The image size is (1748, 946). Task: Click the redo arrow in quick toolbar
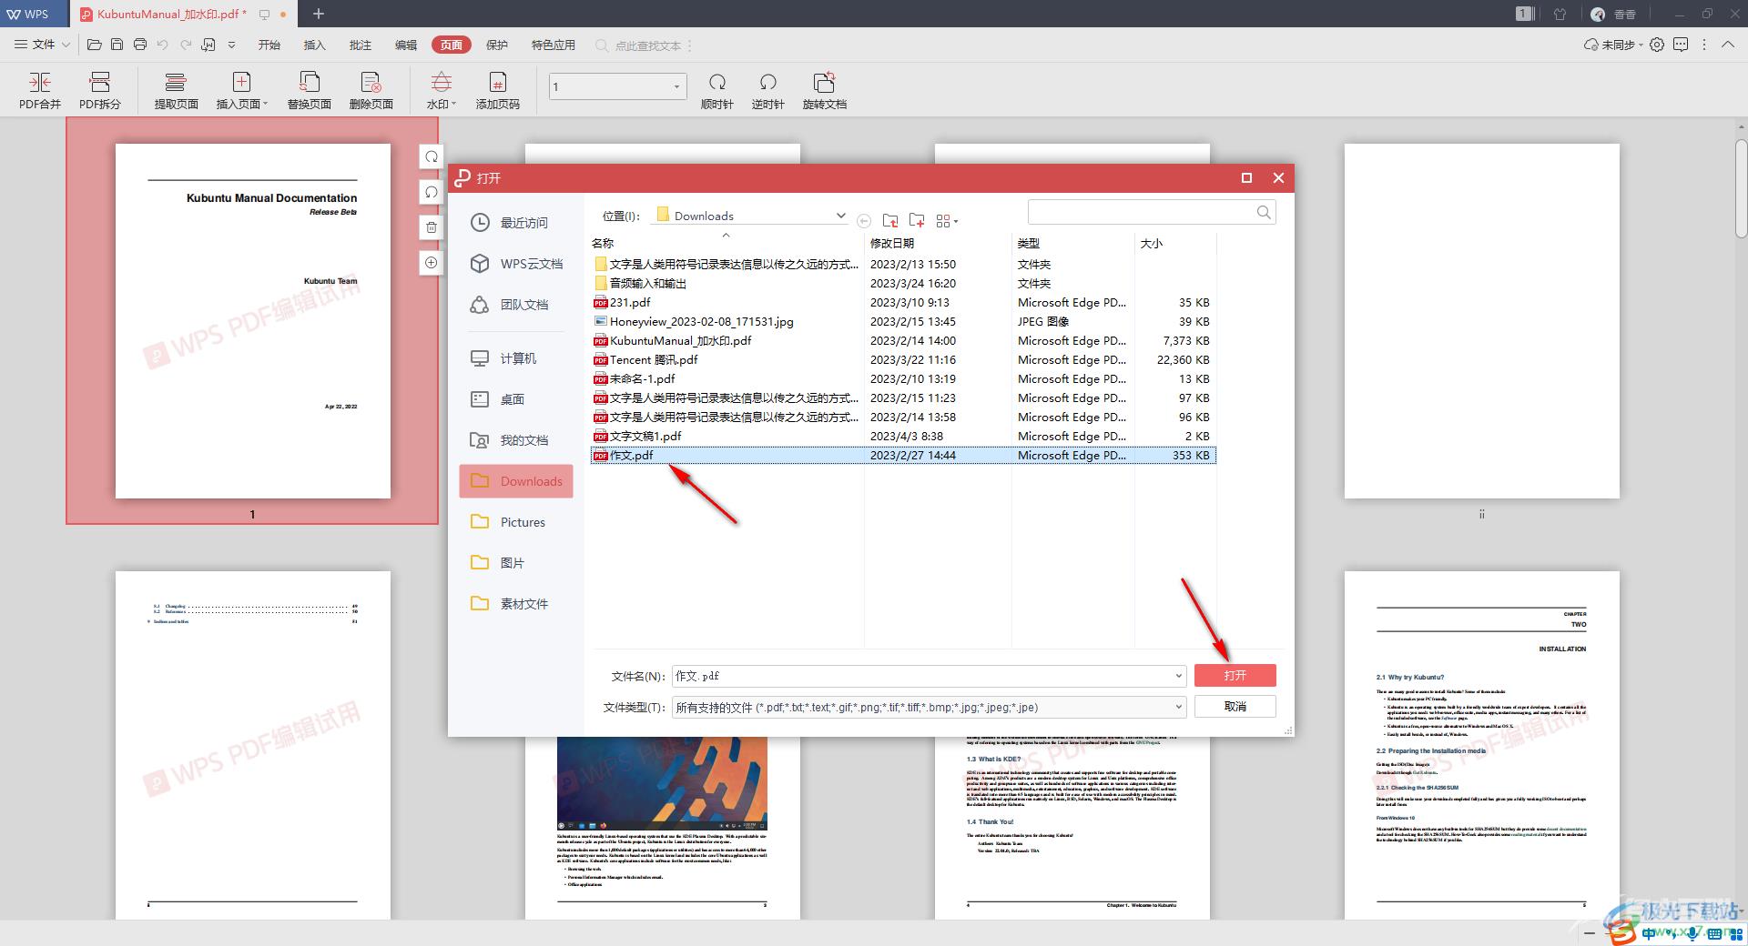click(x=186, y=45)
